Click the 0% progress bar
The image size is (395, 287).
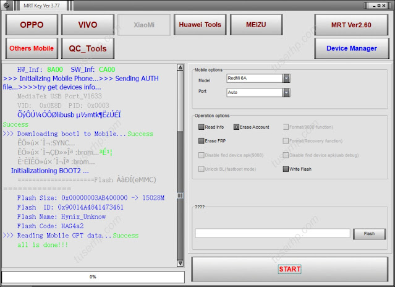coord(93,276)
